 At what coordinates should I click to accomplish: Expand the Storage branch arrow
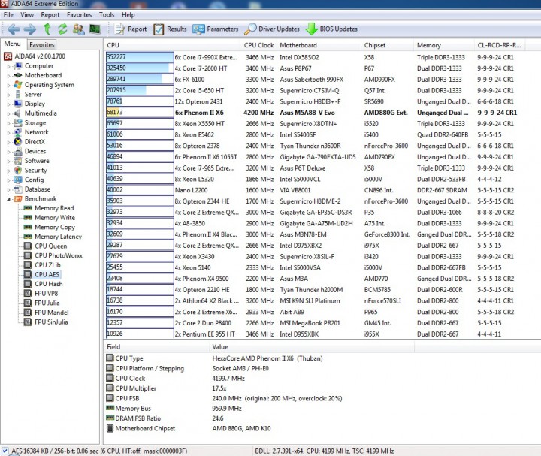(8, 123)
